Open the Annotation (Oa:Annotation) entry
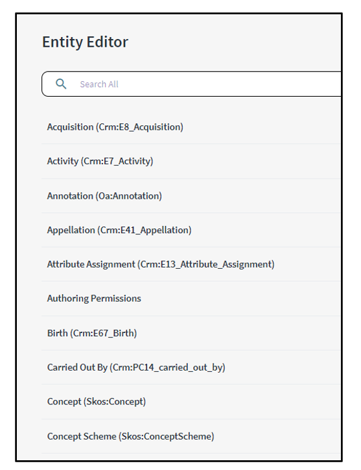 click(x=191, y=196)
